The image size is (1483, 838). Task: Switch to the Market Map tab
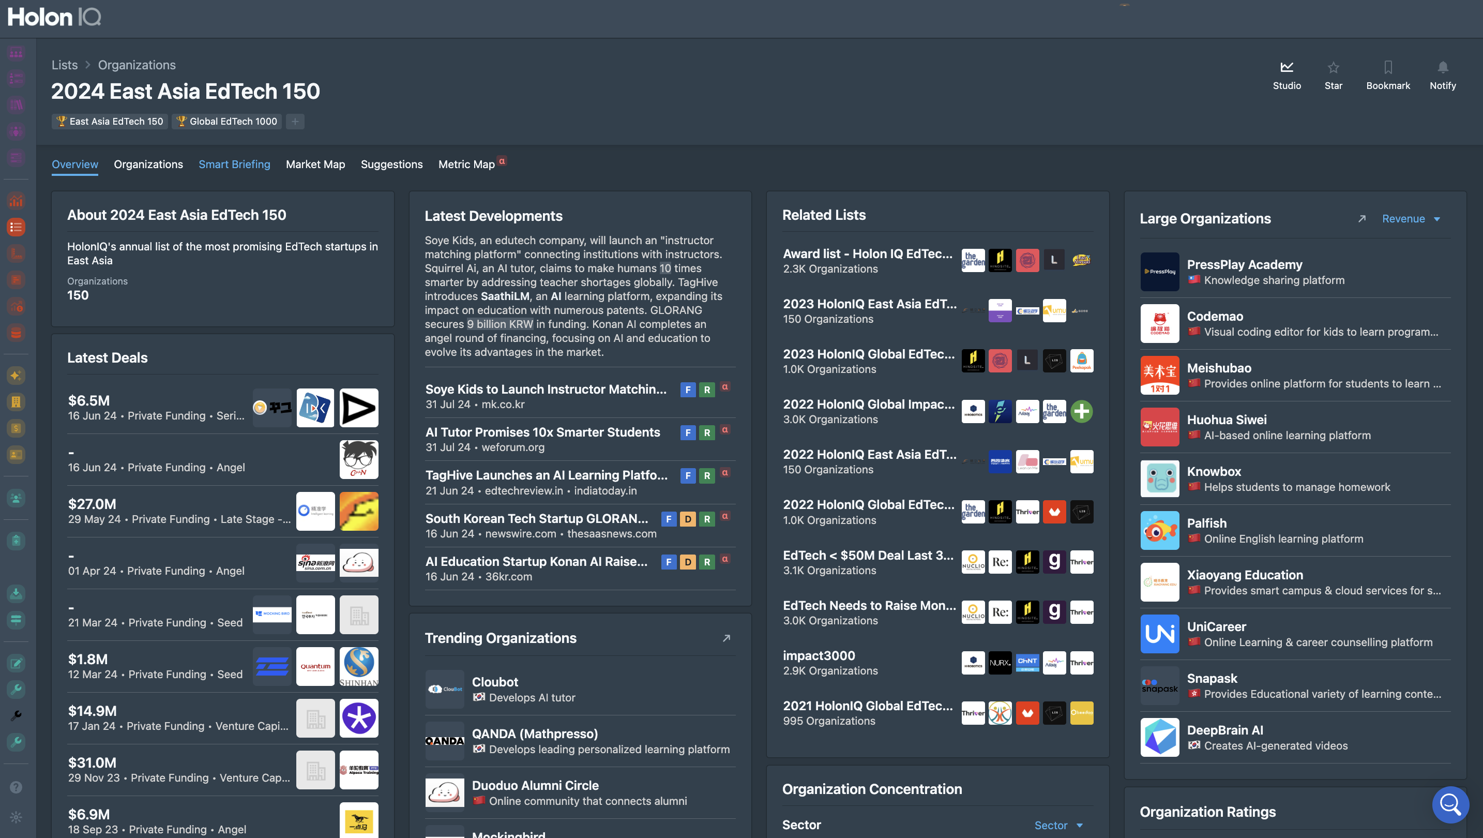tap(315, 164)
